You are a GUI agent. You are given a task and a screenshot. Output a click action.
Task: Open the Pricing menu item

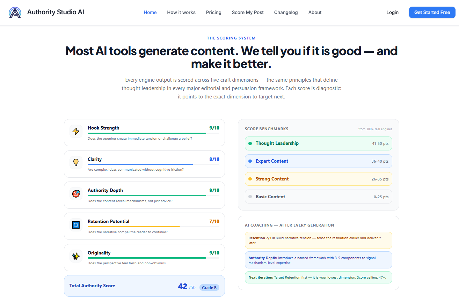(x=213, y=12)
